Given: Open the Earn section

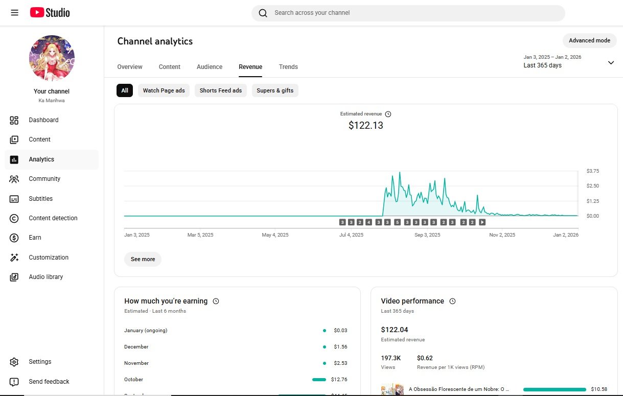Looking at the screenshot, I should pyautogui.click(x=35, y=238).
